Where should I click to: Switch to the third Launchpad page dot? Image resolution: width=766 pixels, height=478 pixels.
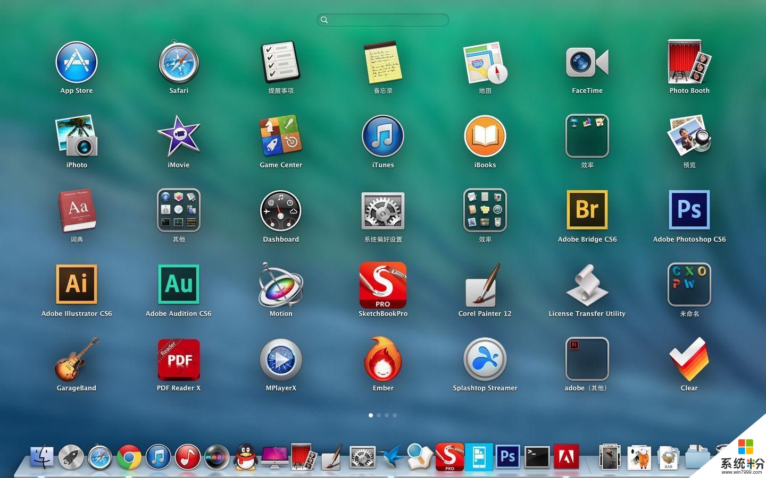[x=387, y=415]
